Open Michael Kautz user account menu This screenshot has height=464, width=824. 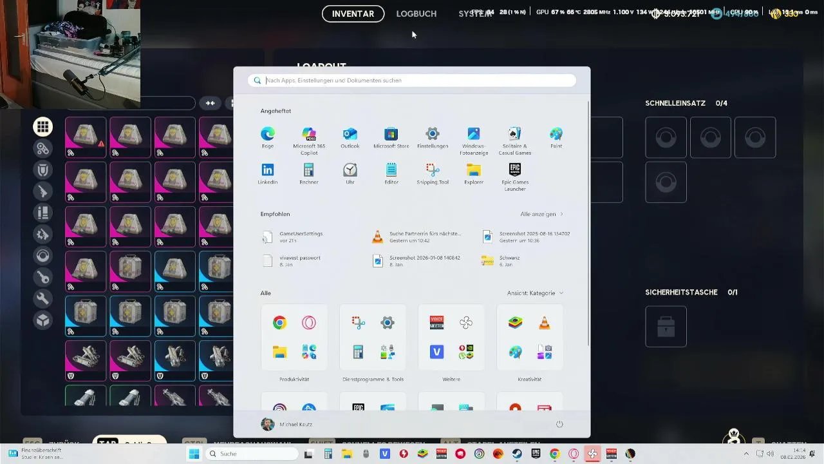[x=286, y=424]
